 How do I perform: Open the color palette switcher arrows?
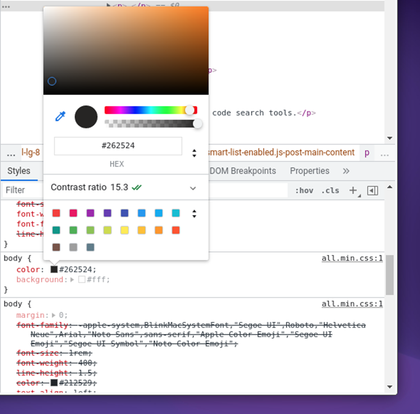pyautogui.click(x=195, y=214)
